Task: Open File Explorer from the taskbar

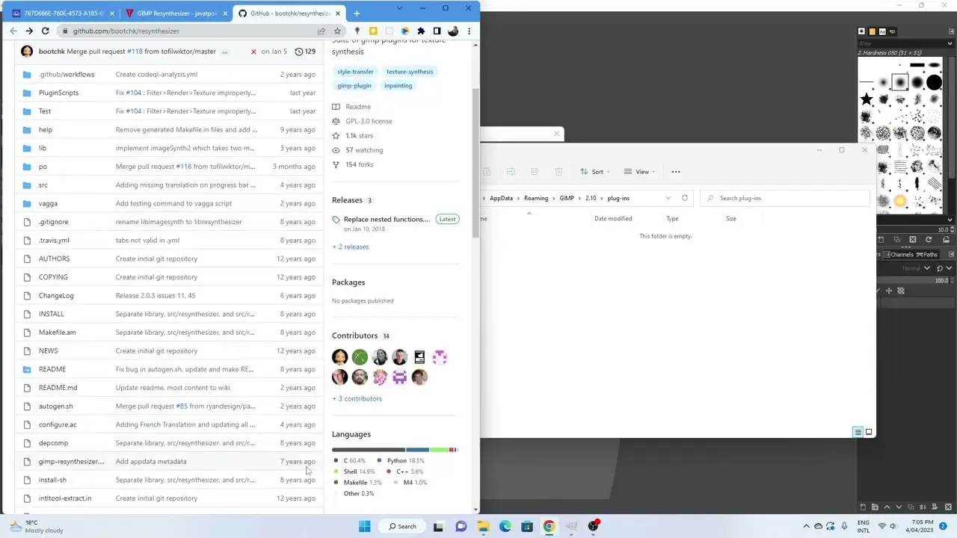Action: click(483, 526)
